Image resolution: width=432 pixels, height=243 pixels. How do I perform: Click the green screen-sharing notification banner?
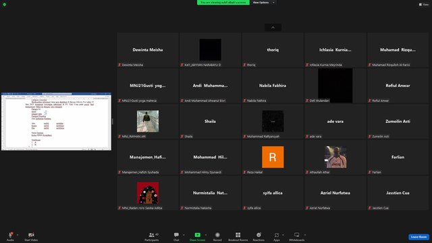223,3
